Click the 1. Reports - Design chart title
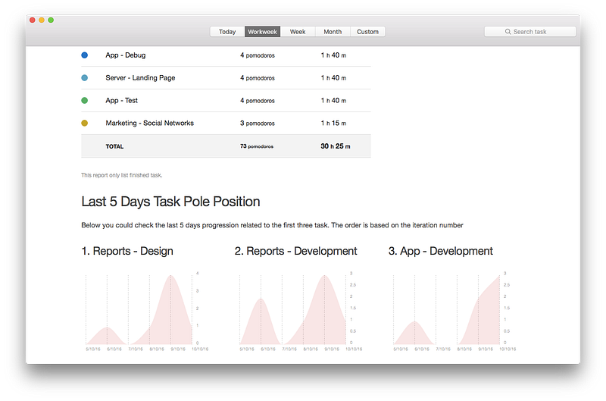This screenshot has height=401, width=606. 127,251
